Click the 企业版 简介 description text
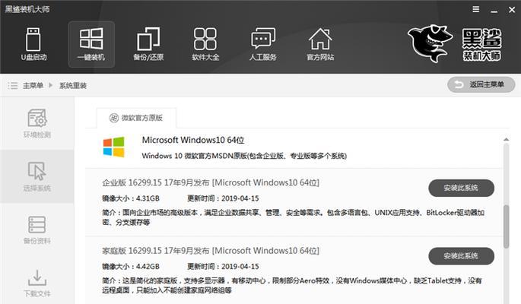 pos(293,217)
